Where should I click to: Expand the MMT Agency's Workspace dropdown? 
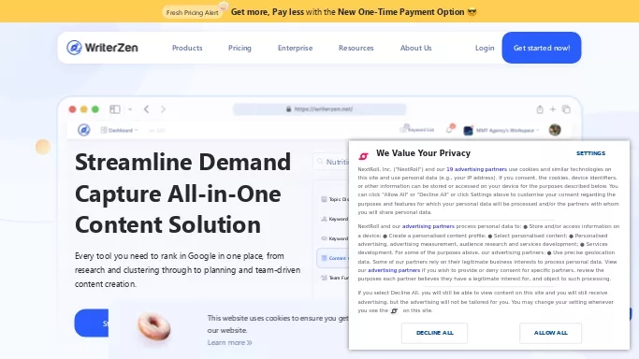(501, 130)
